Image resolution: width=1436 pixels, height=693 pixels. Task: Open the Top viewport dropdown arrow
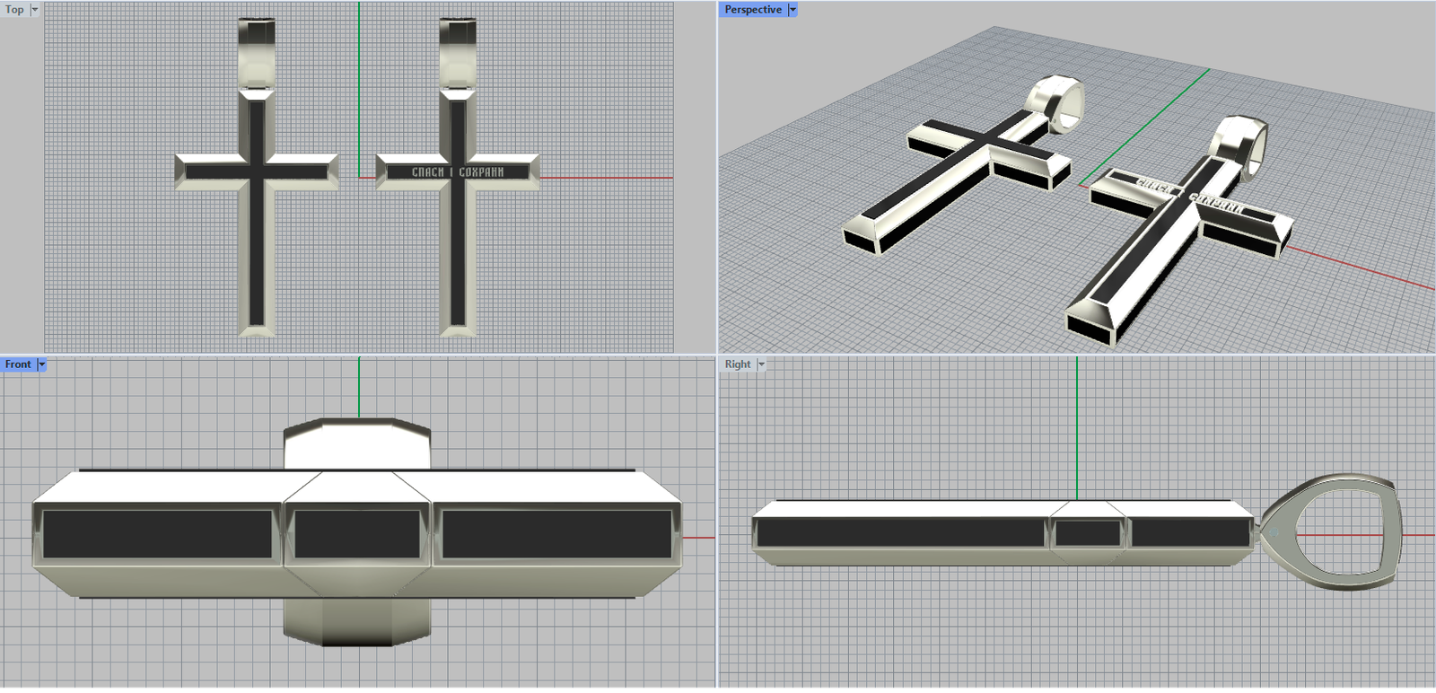tap(35, 10)
